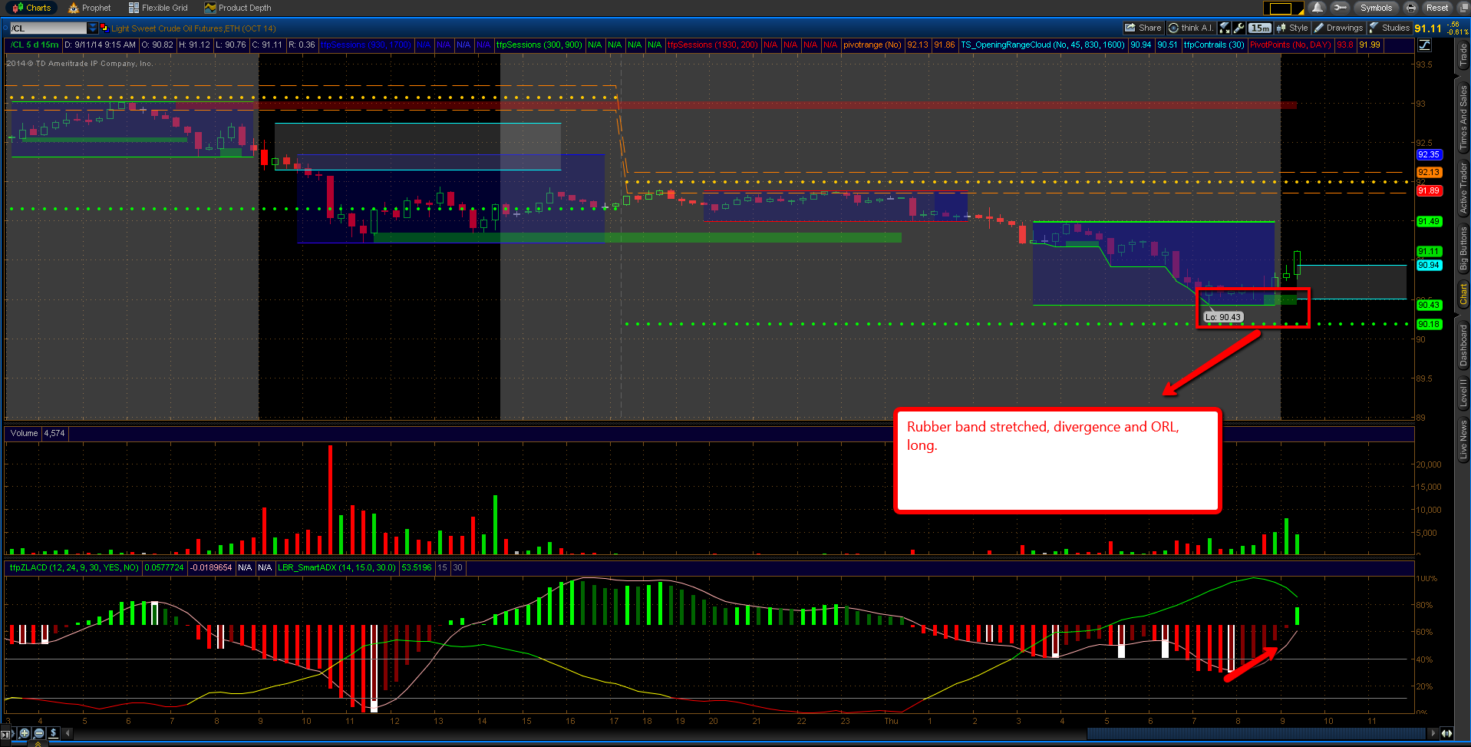This screenshot has height=747, width=1471.
Task: Click the top-bar wrench setup icon
Action: tap(1340, 8)
